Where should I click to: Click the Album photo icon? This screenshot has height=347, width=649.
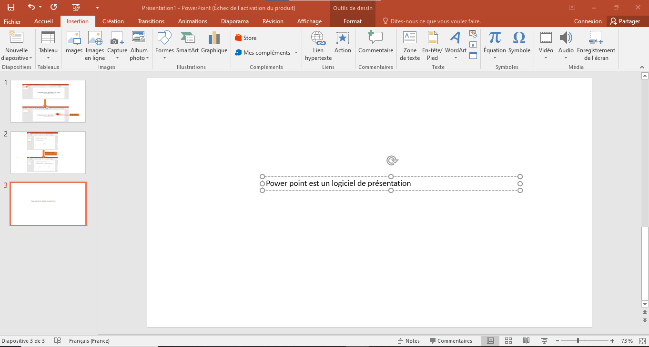point(139,38)
